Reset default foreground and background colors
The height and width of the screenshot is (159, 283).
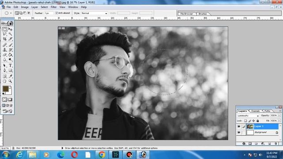[4, 93]
